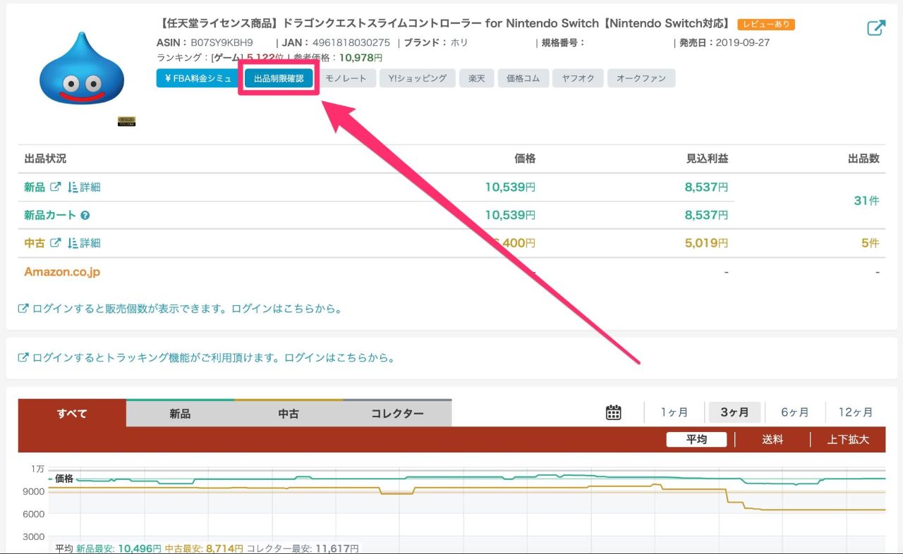Screen dimensions: 903x554
Task: Open the オークファン button
Action: pyautogui.click(x=641, y=78)
